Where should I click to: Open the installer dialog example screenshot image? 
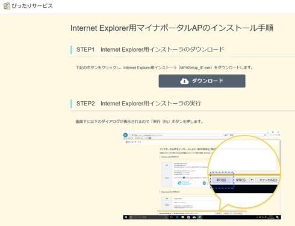[x=202, y=175]
